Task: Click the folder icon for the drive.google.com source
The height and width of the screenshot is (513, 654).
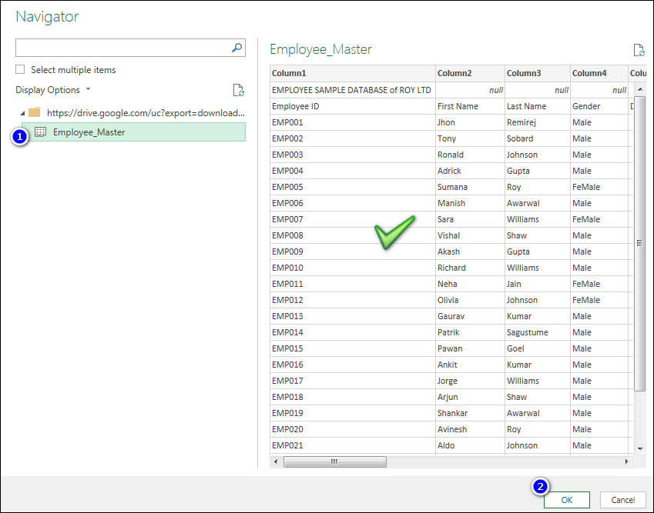Action: pyautogui.click(x=33, y=112)
